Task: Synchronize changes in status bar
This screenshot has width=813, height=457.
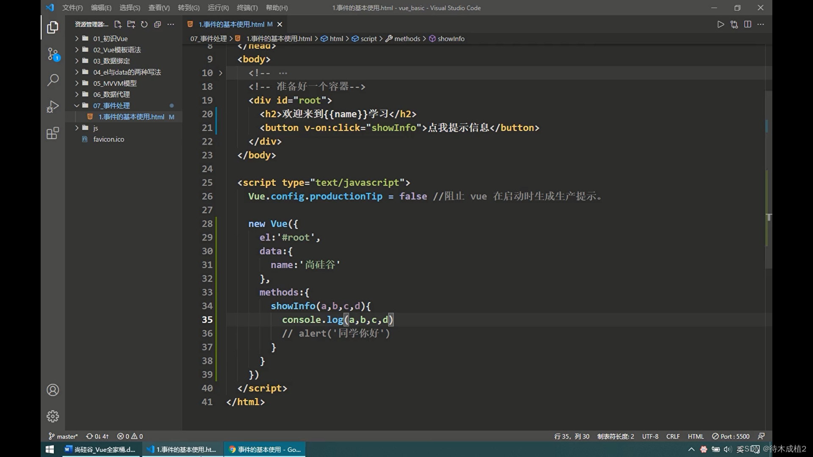Action: pos(97,436)
